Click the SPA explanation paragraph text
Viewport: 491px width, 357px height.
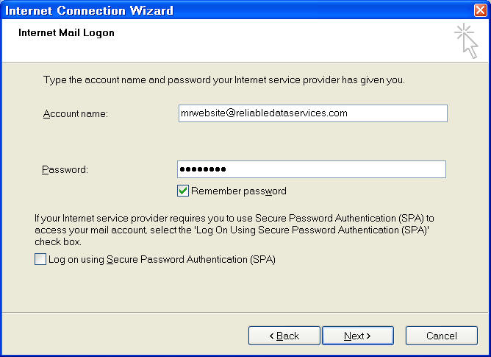click(235, 230)
